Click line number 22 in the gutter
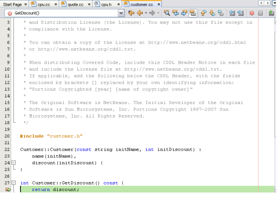The width and height of the screenshot is (279, 197). click(x=7, y=149)
